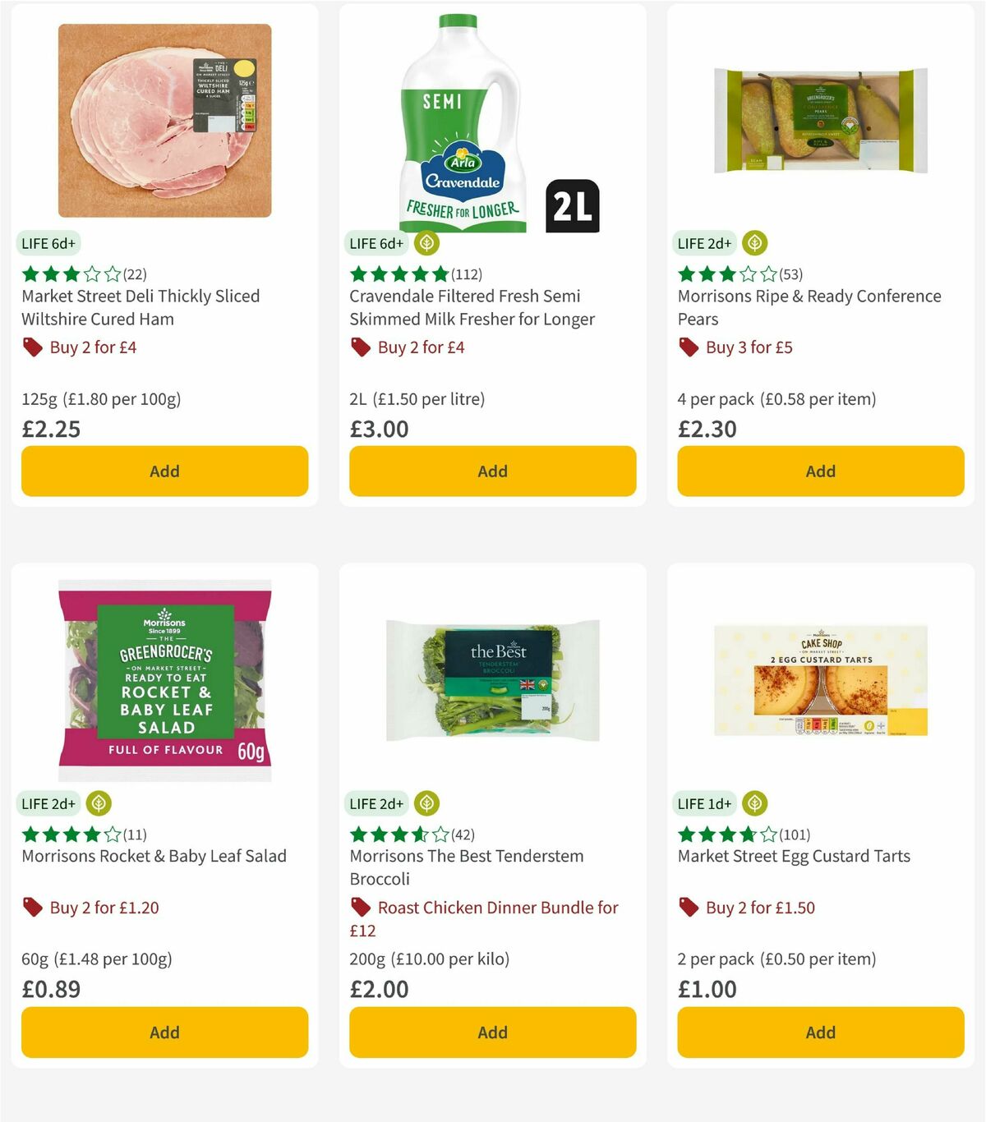Viewport: 986px width, 1122px height.
Task: Click the leaf icon on Egg Custard Tarts card
Action: click(x=754, y=803)
